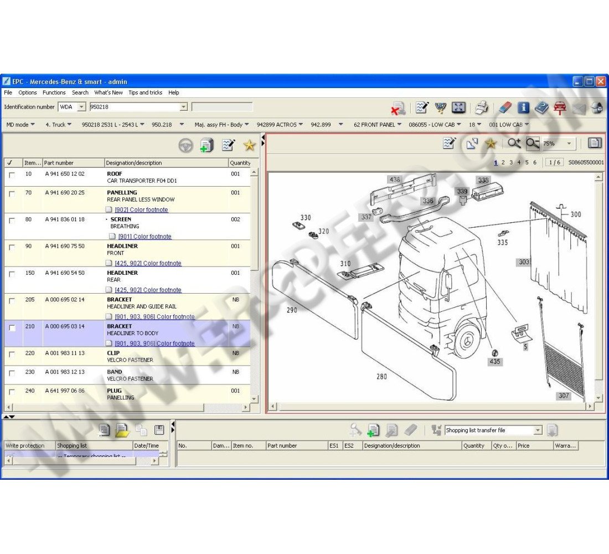Open the 75% zoom level dropdown
Screen dimensions: 609x554
[x=569, y=143]
